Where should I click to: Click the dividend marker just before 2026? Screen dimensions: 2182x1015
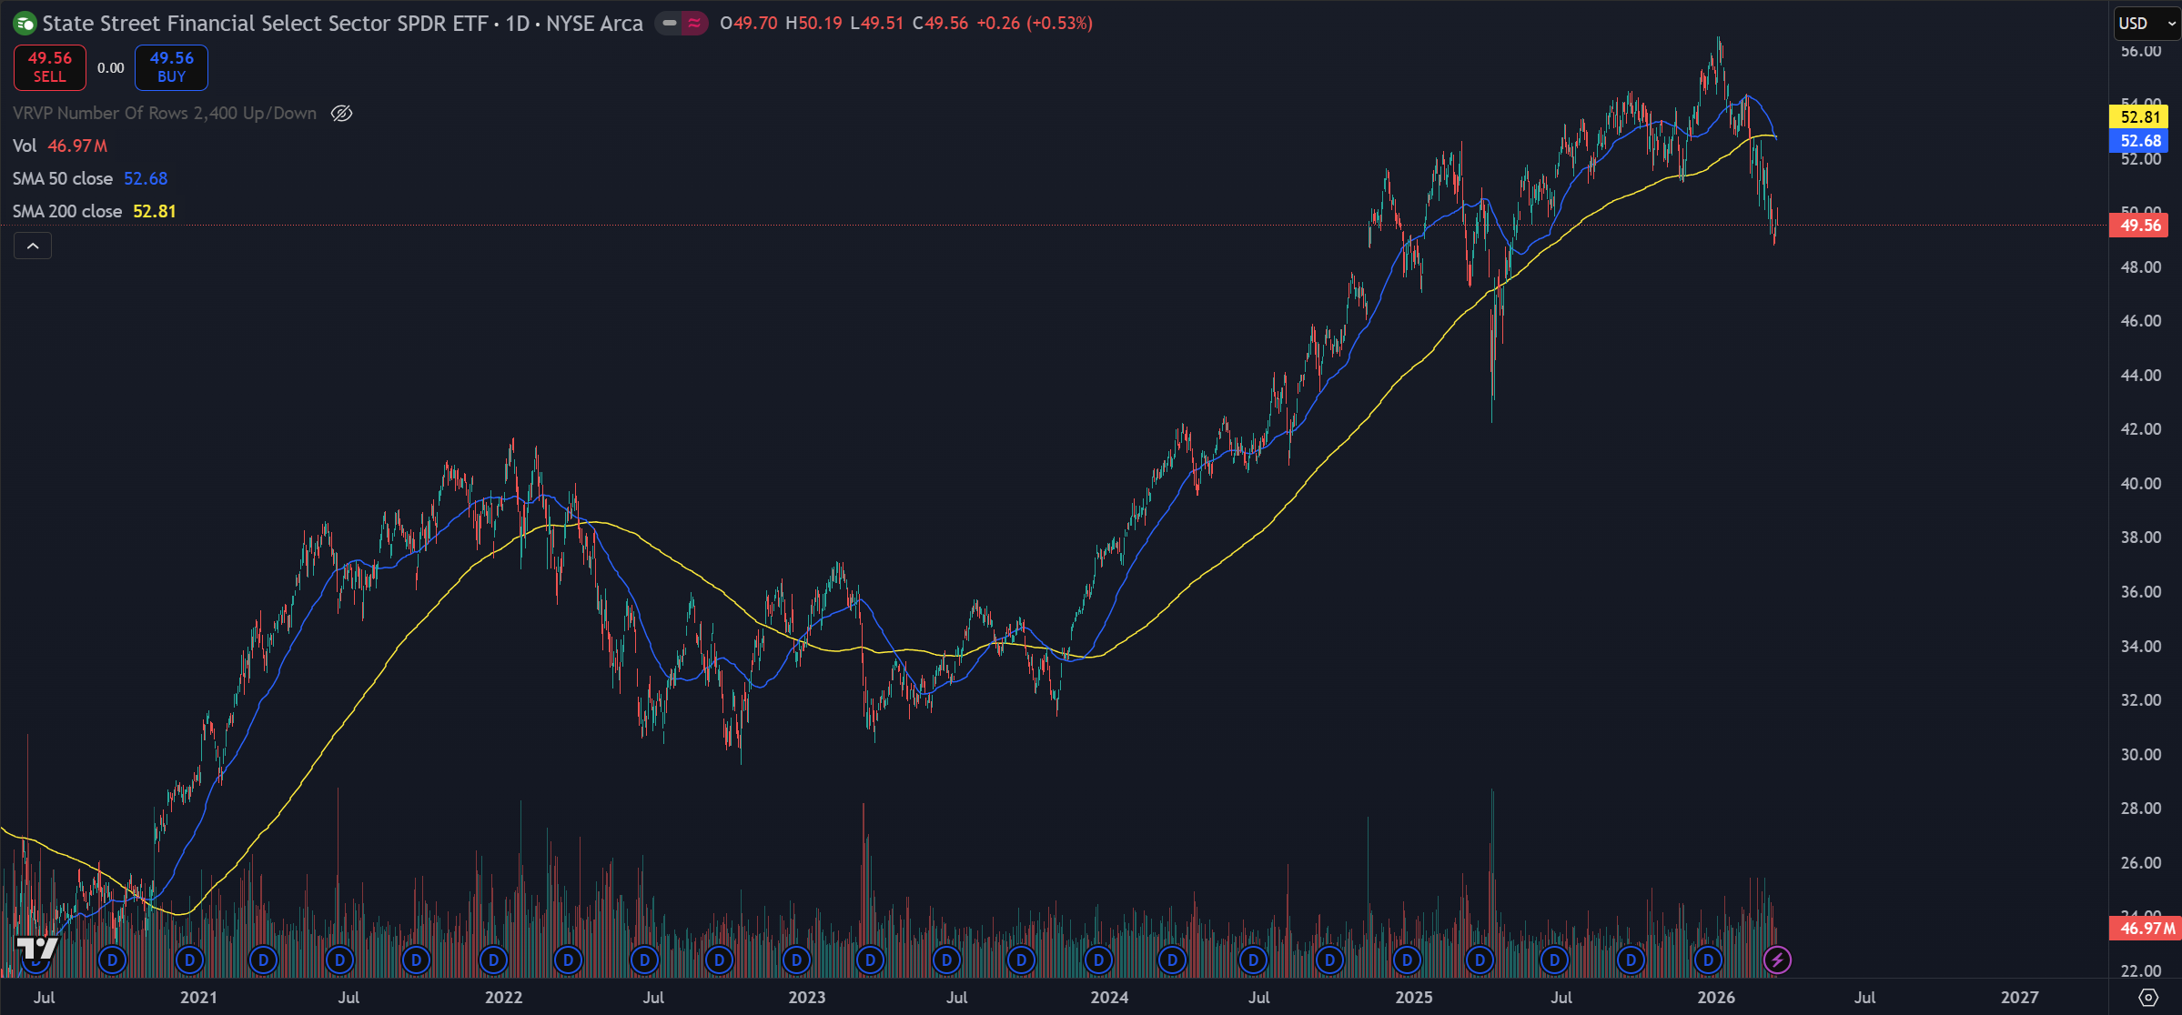(1708, 960)
